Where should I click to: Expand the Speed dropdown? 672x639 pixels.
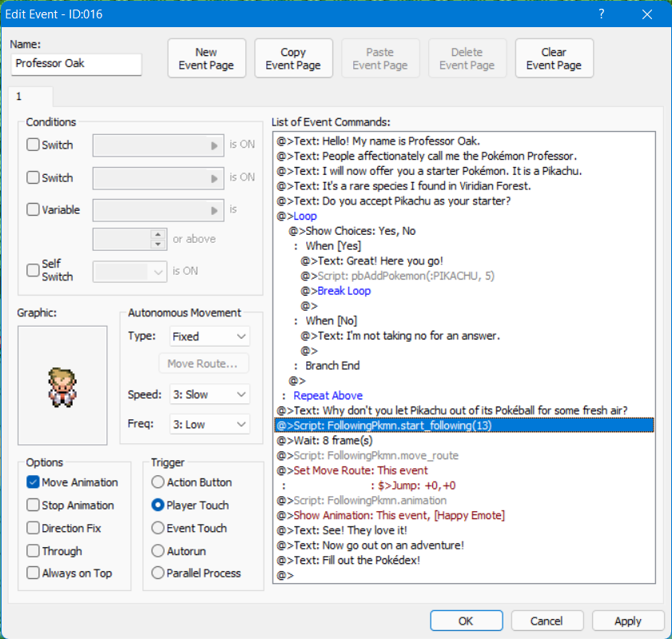[x=209, y=395]
